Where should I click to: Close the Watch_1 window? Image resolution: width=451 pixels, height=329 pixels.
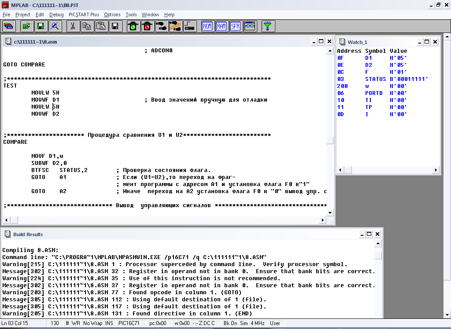tap(435, 42)
